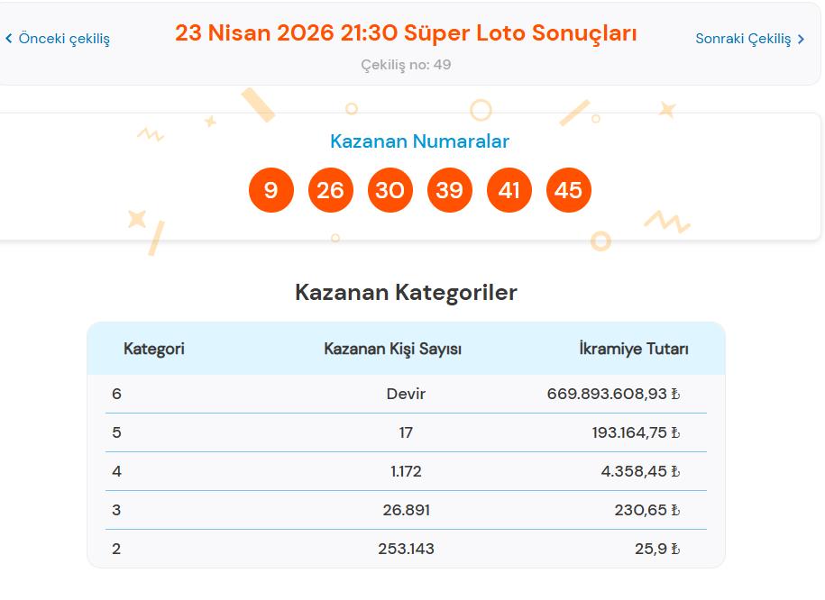
Task: Click the right chevron beside Sonraki Çekiliş
Action: [799, 40]
